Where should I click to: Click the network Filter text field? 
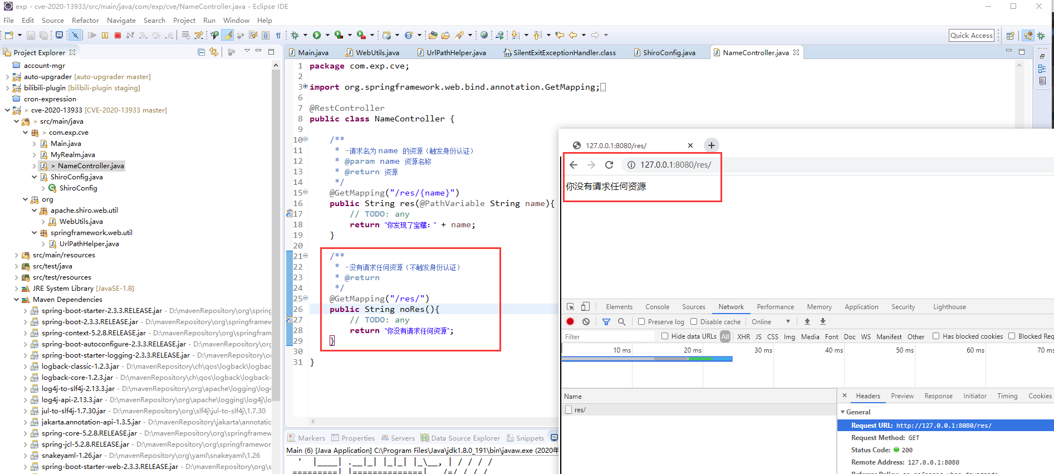tap(607, 336)
